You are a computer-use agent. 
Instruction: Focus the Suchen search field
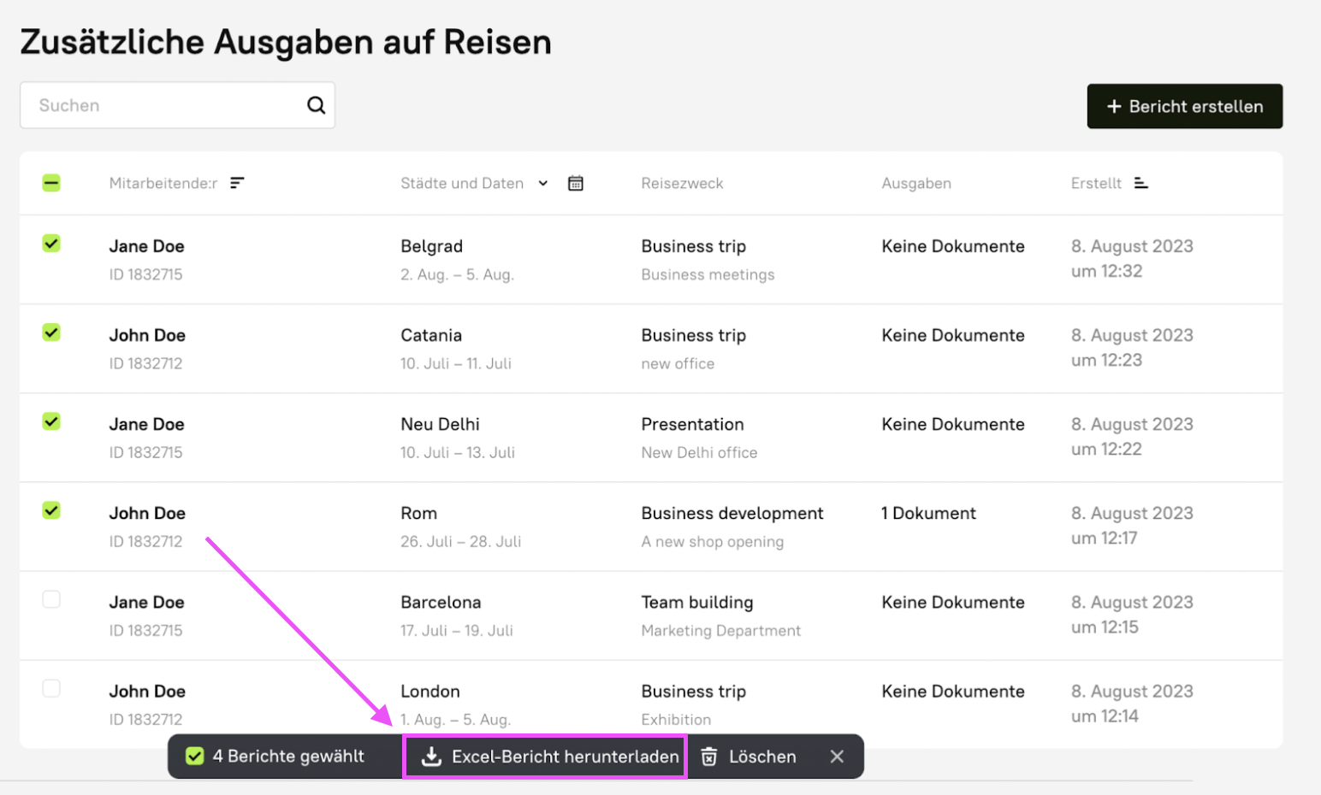coord(167,105)
